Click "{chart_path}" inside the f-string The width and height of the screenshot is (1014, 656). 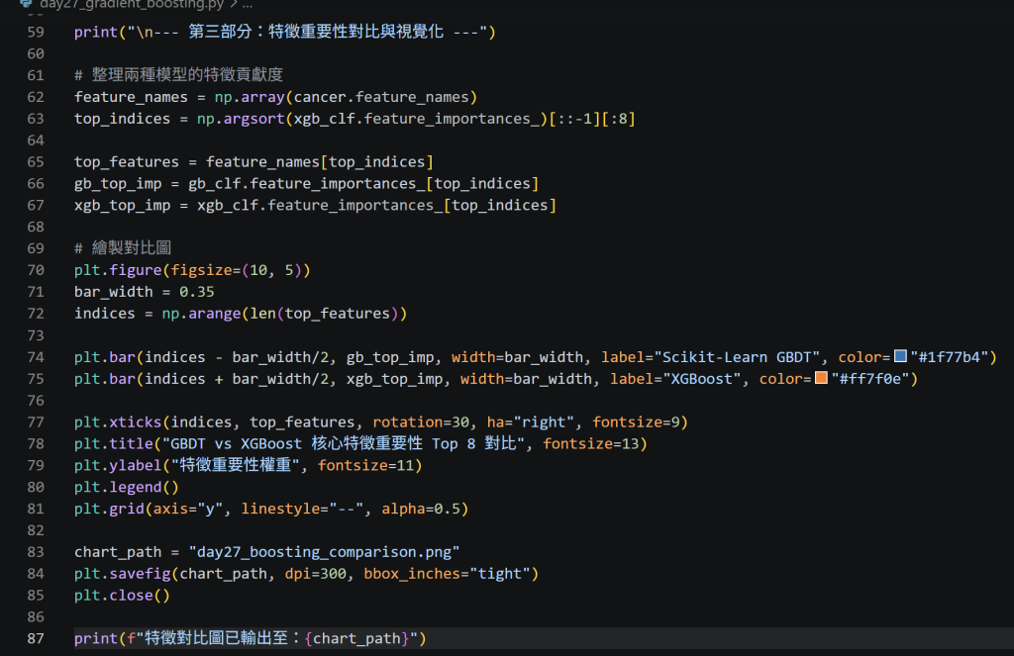pos(356,639)
